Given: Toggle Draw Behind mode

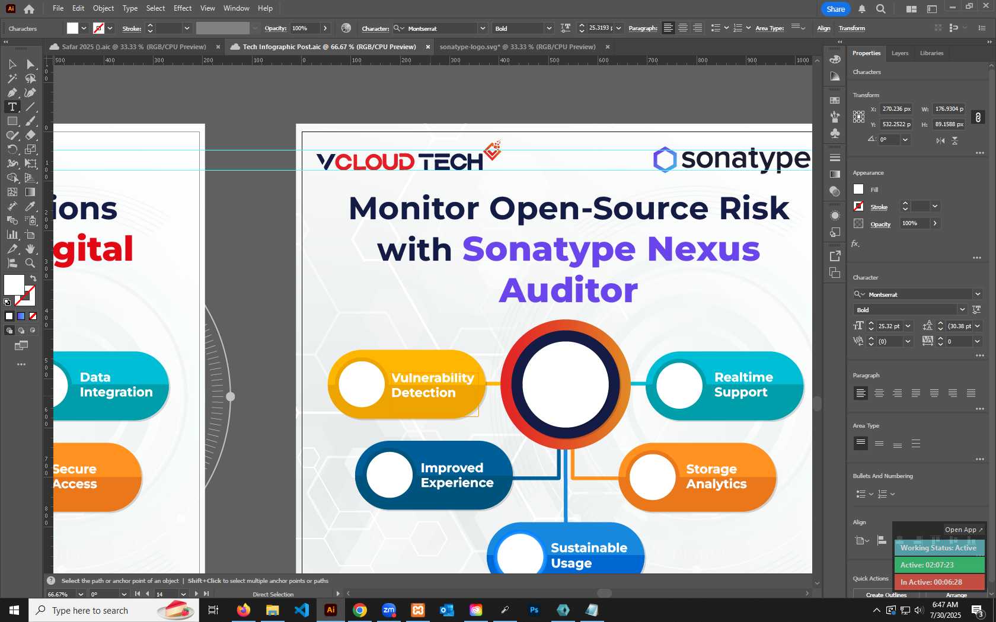Looking at the screenshot, I should [x=21, y=331].
